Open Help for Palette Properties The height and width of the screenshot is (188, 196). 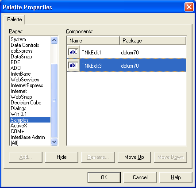(176, 177)
